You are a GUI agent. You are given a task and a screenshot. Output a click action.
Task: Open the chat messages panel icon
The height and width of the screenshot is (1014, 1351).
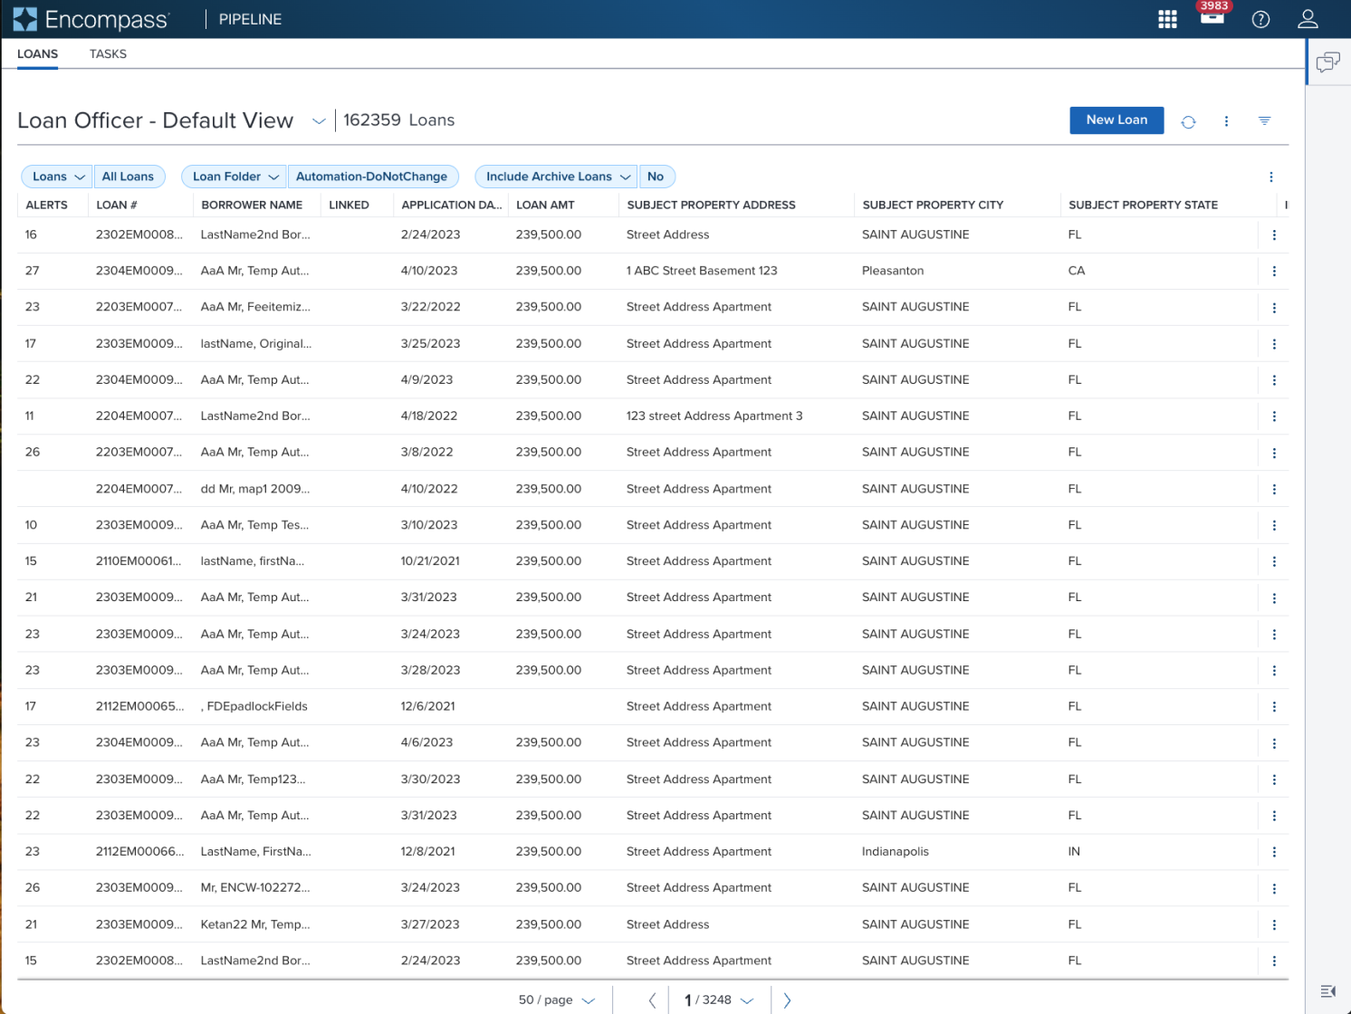click(1327, 62)
